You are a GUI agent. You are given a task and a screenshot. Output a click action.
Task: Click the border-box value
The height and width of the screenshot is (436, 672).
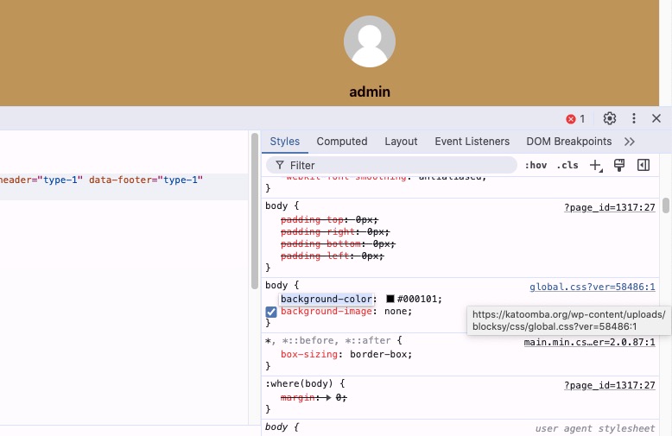pos(378,354)
